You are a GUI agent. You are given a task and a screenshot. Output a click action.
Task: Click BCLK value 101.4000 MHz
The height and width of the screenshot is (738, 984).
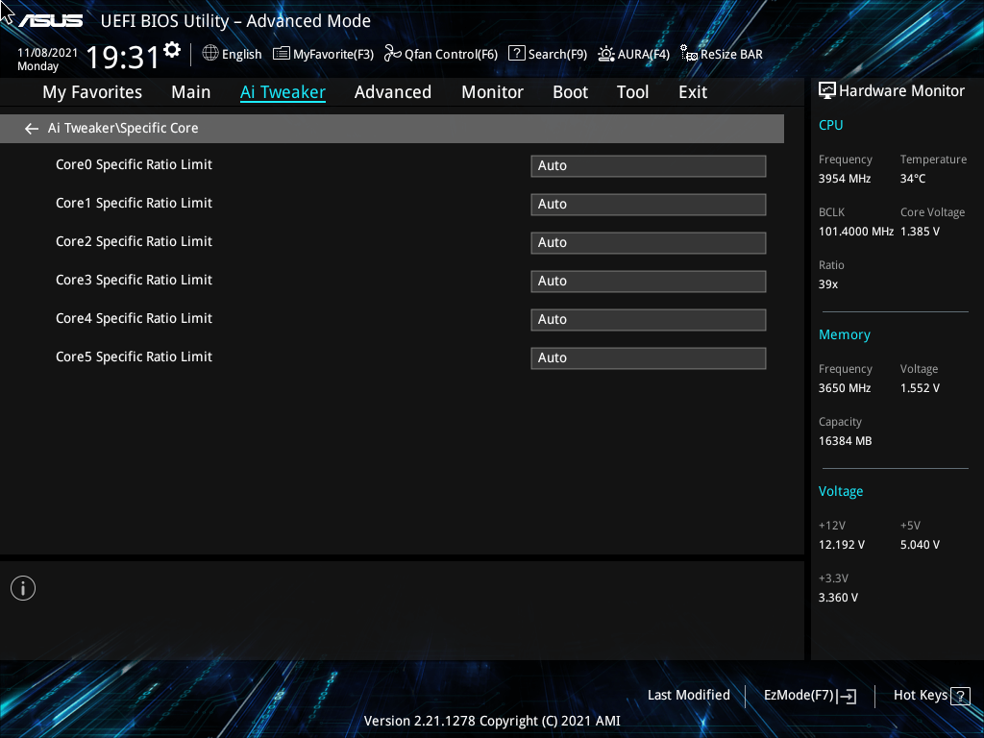(856, 232)
